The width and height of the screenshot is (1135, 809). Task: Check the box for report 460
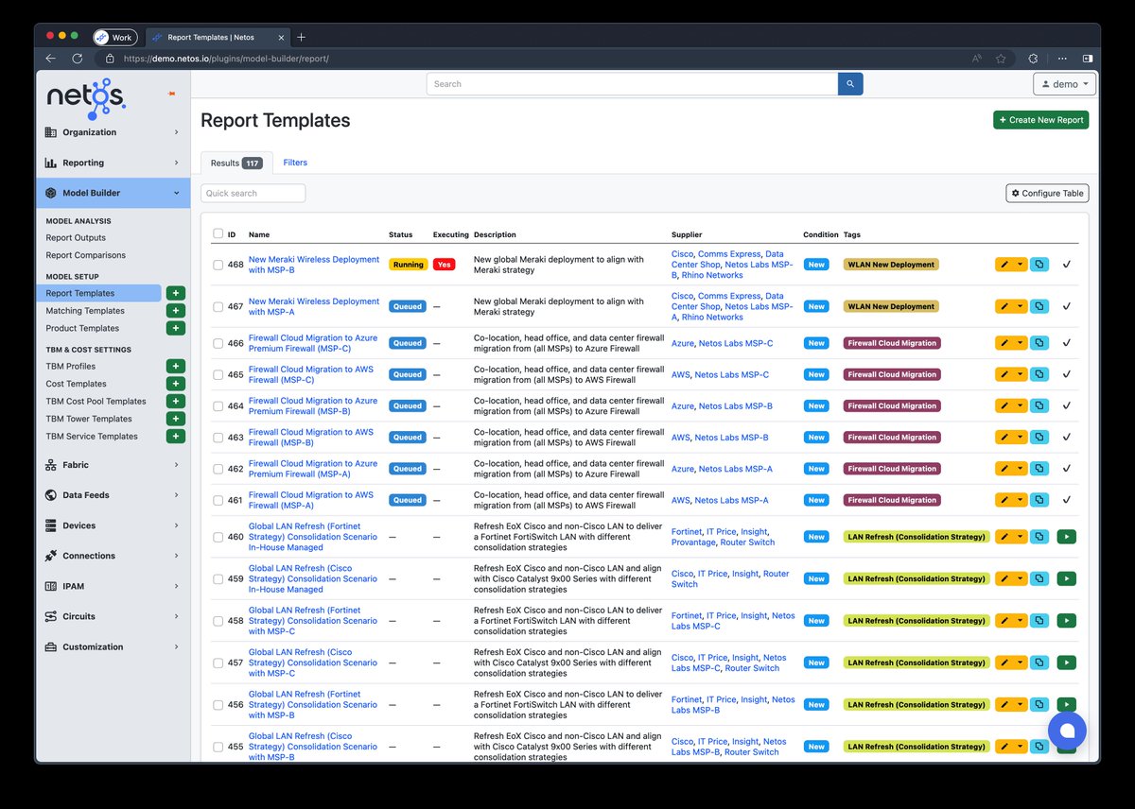[x=218, y=537]
